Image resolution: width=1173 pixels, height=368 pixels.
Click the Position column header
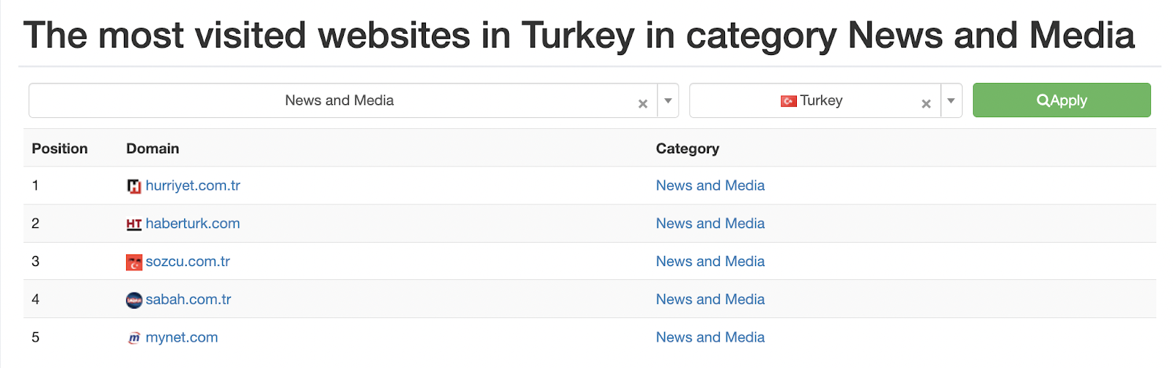point(59,149)
